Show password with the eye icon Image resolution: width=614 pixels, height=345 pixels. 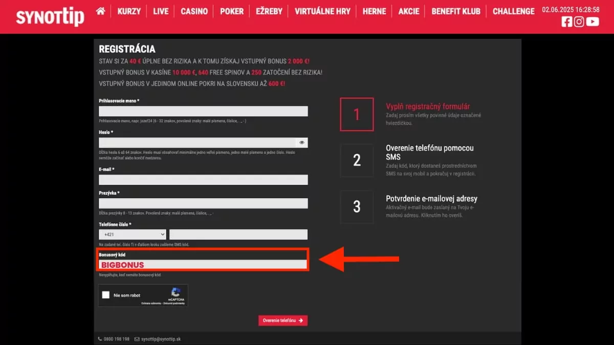click(302, 143)
